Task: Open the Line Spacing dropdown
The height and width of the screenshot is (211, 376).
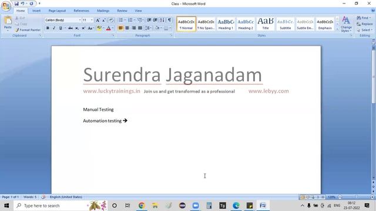Action: pyautogui.click(x=149, y=28)
